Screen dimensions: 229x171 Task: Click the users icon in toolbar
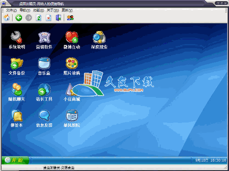(x=70, y=18)
